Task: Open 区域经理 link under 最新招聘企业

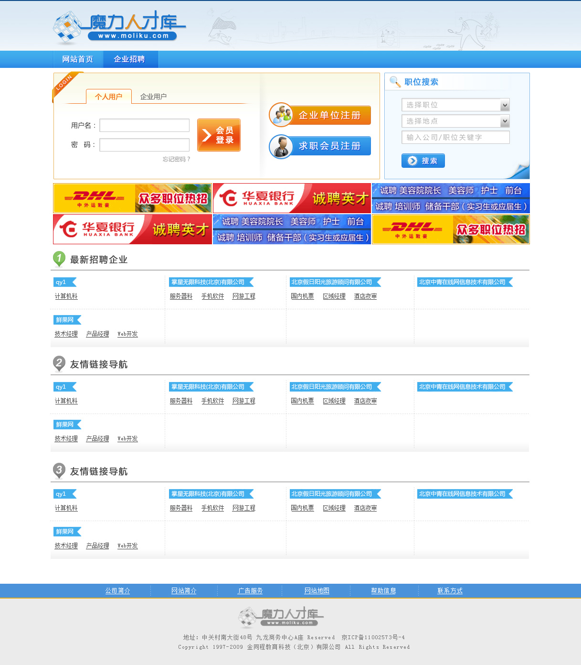Action: 334,296
